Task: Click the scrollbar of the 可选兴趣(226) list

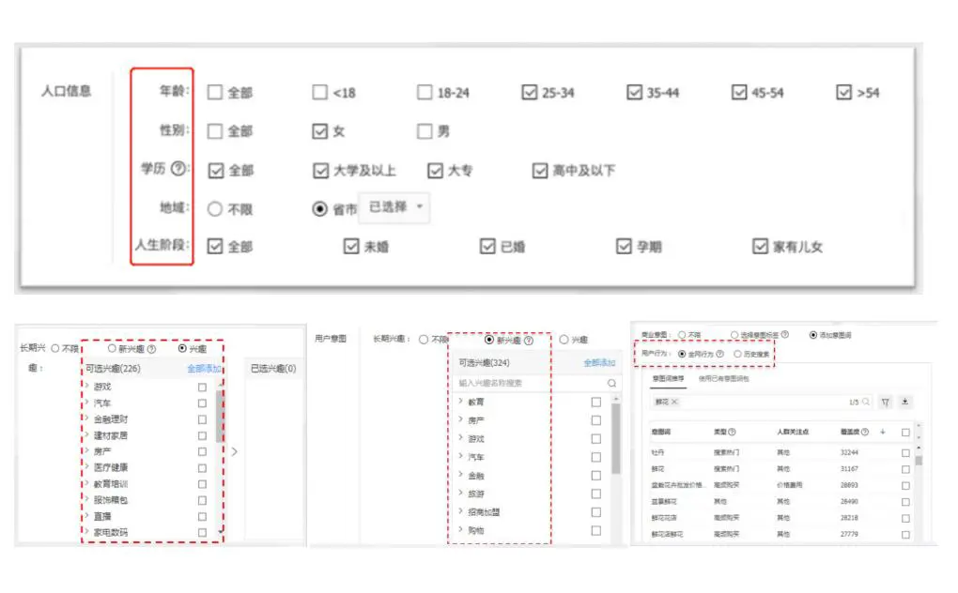Action: (x=220, y=415)
